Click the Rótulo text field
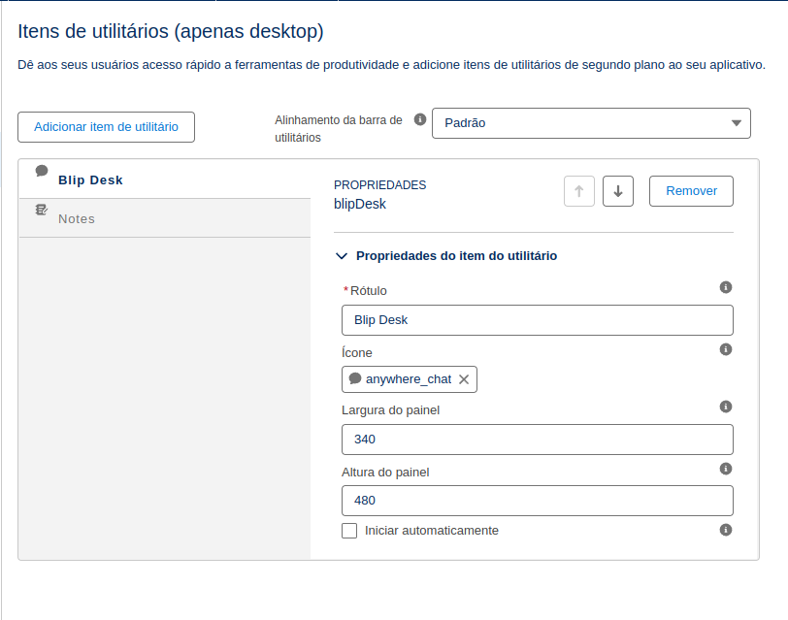Viewport: 788px width, 620px height. [537, 320]
